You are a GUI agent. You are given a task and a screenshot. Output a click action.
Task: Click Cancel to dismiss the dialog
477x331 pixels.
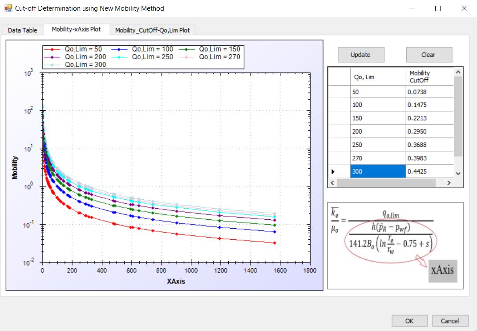[x=449, y=321]
